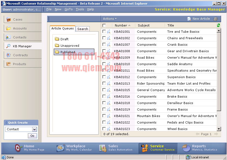Preview article KBA01010 with its magnifier icon
This screenshot has width=227, height=160.
(109, 64)
